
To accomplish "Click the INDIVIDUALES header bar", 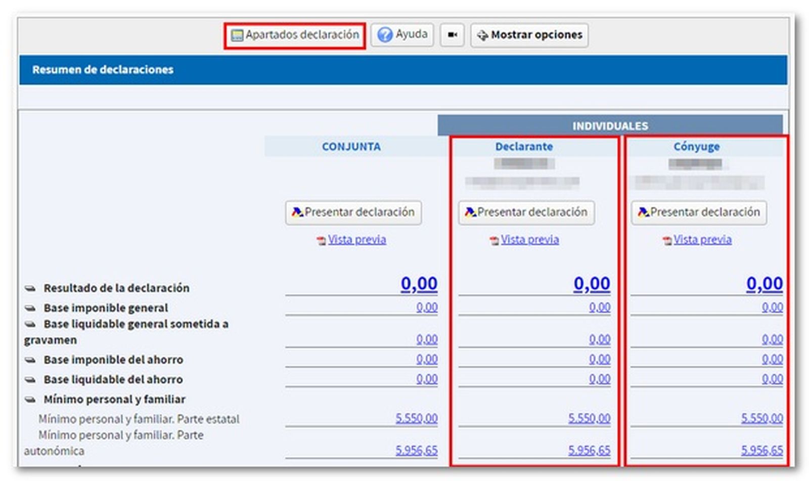I will (x=610, y=125).
